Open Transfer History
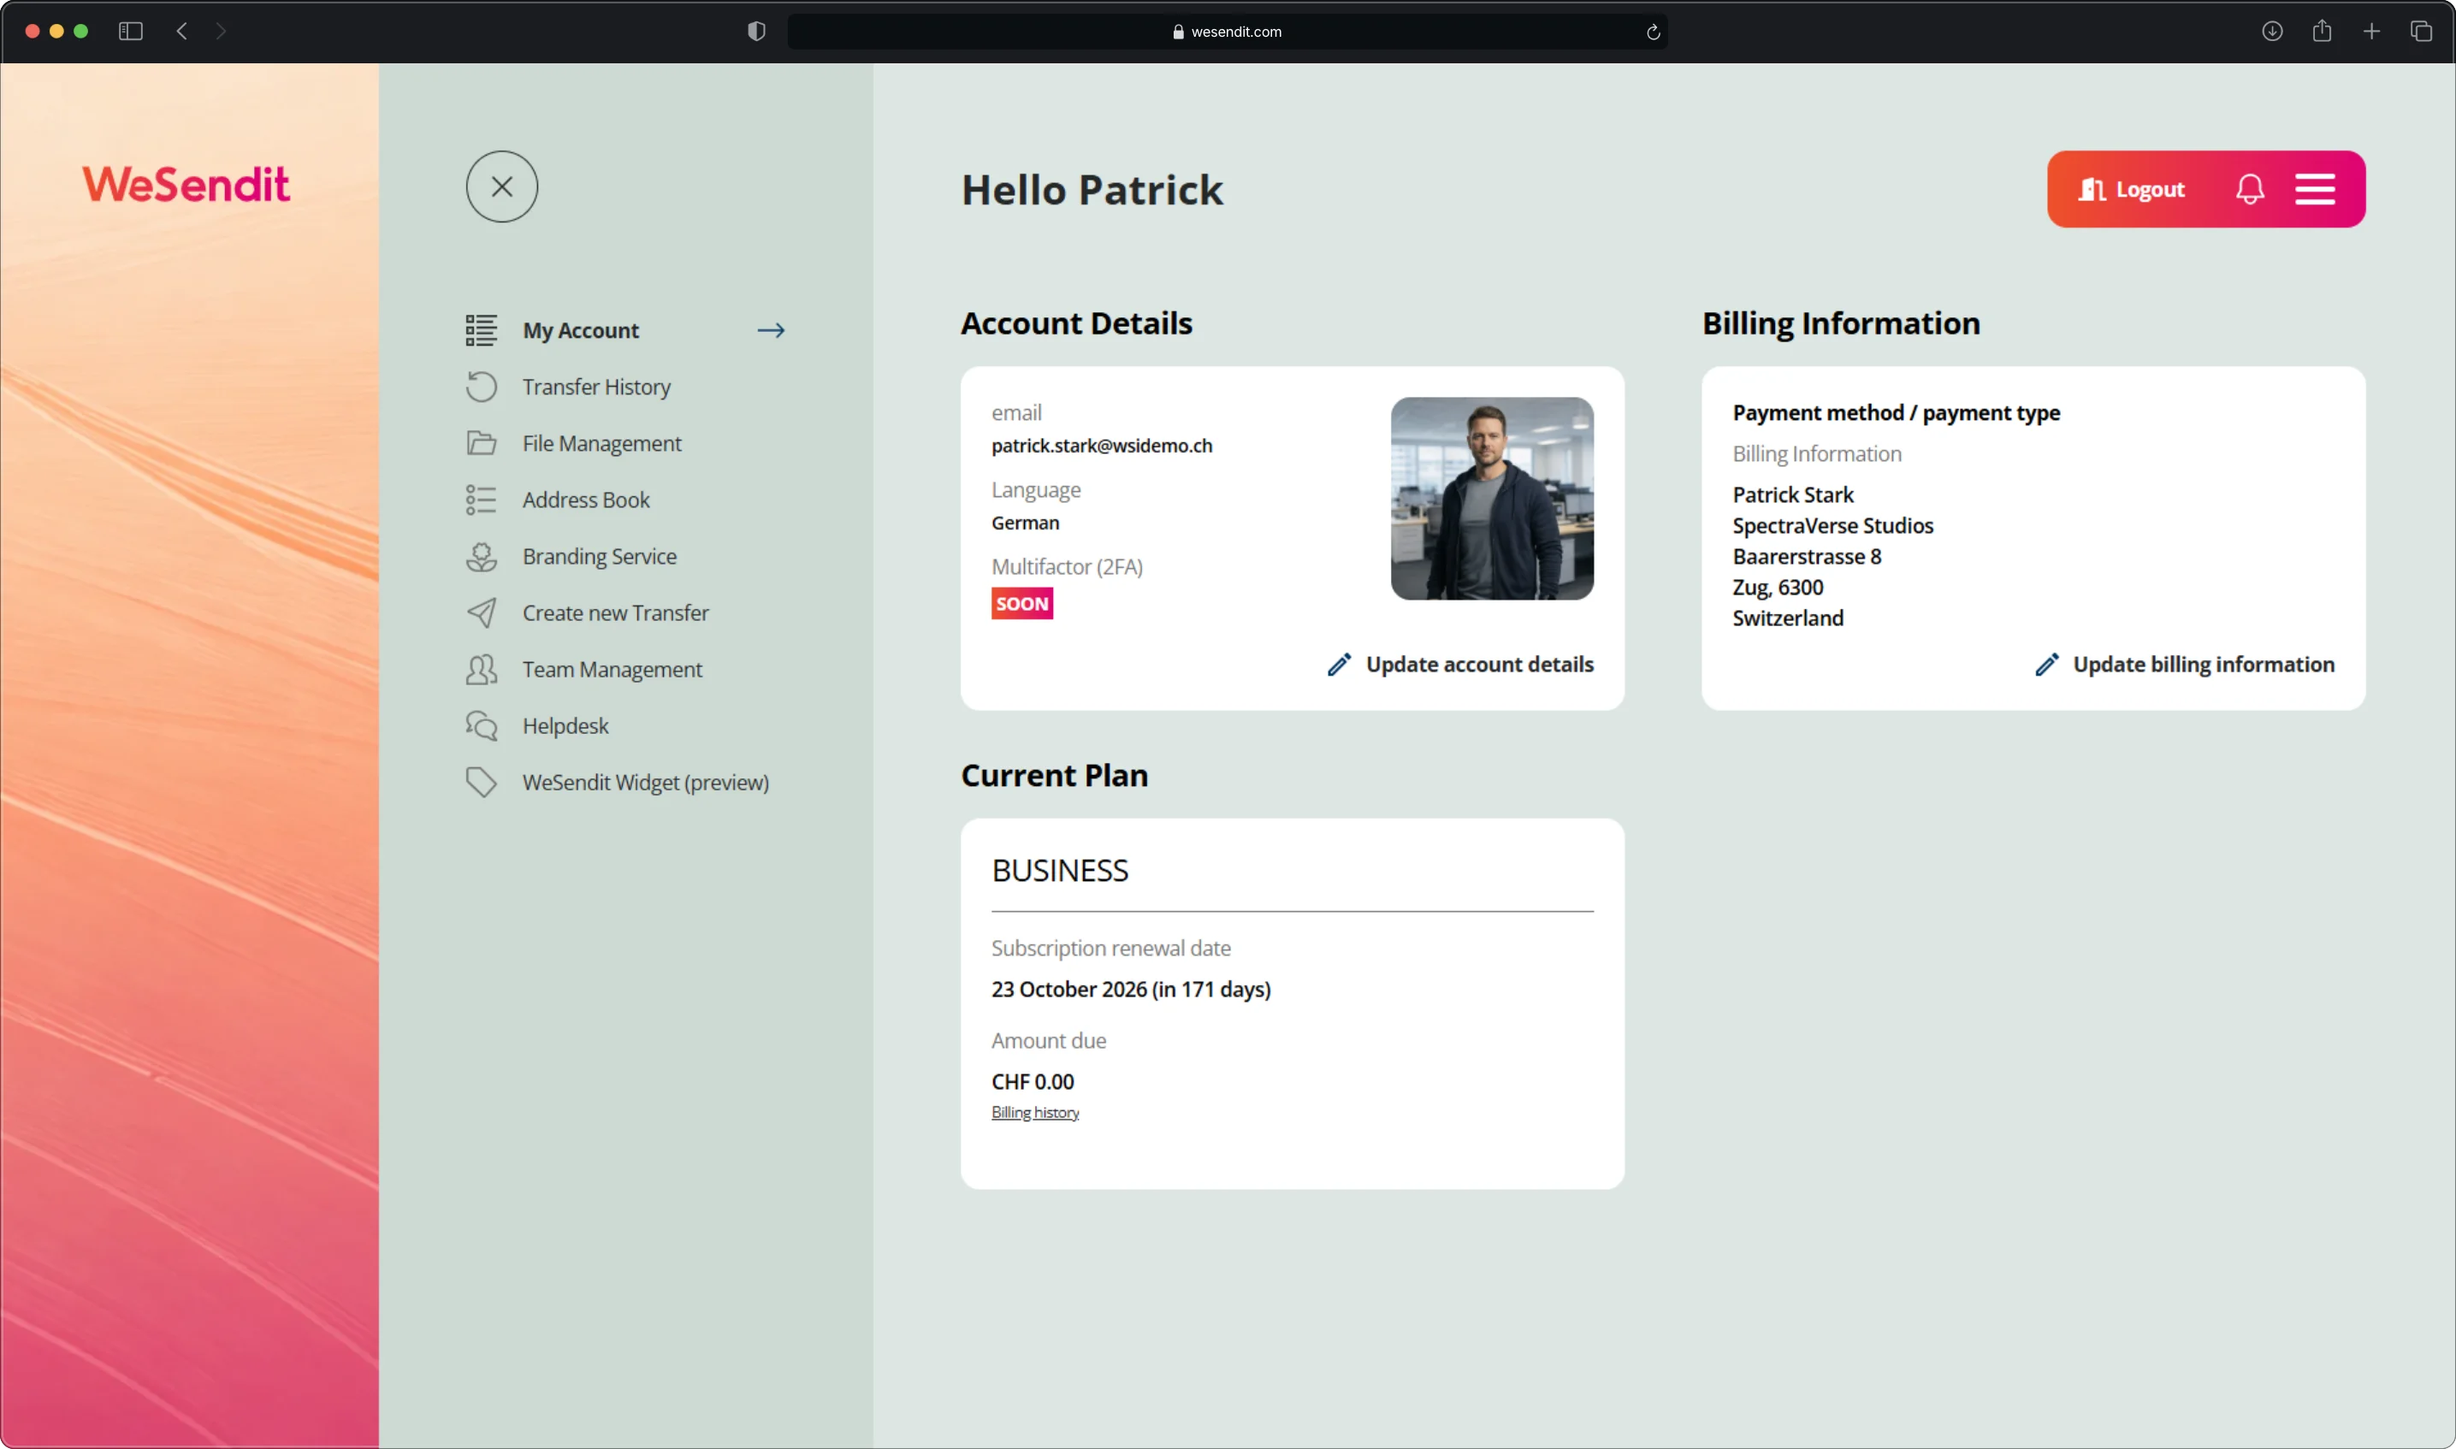The width and height of the screenshot is (2456, 1449). pyautogui.click(x=595, y=387)
